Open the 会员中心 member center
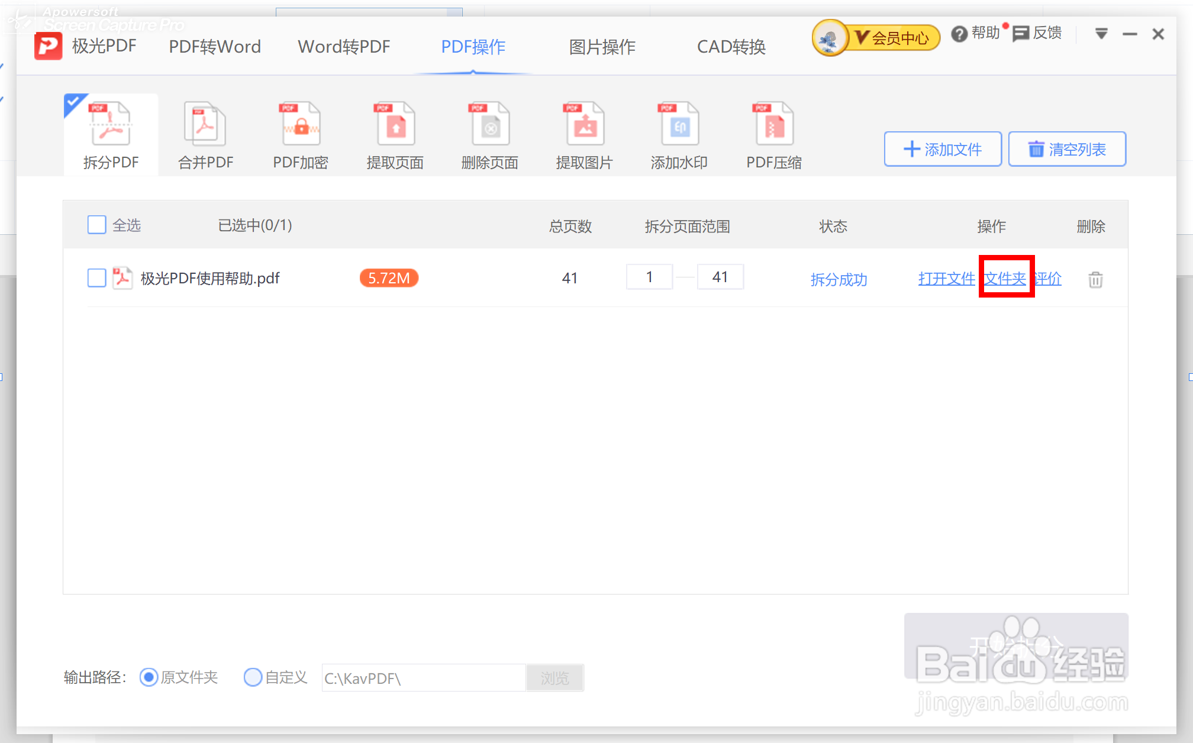This screenshot has width=1193, height=743. [x=893, y=38]
